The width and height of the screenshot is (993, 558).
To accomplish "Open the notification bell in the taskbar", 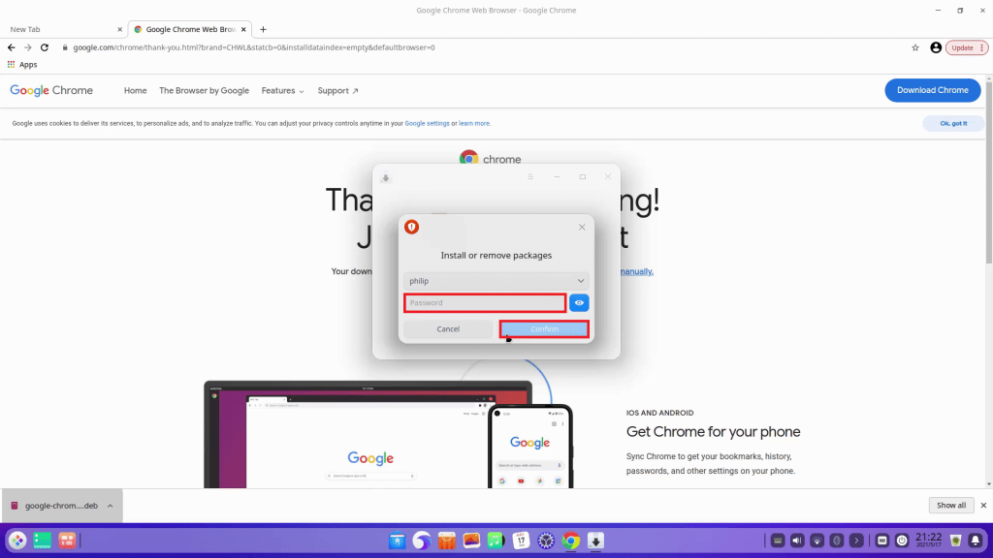I will click(x=976, y=541).
